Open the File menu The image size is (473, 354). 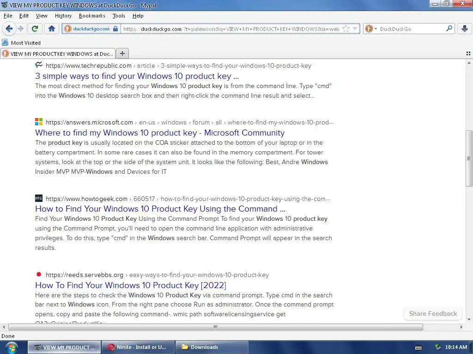(x=8, y=16)
